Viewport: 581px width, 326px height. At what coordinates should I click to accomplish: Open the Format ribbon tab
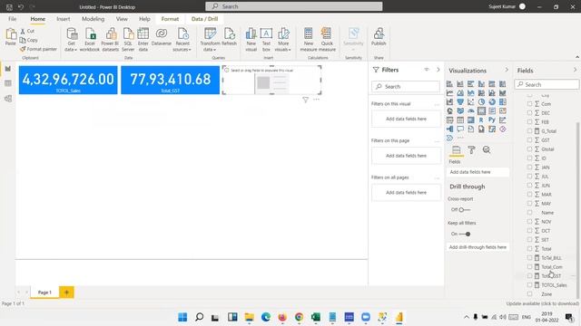point(170,19)
